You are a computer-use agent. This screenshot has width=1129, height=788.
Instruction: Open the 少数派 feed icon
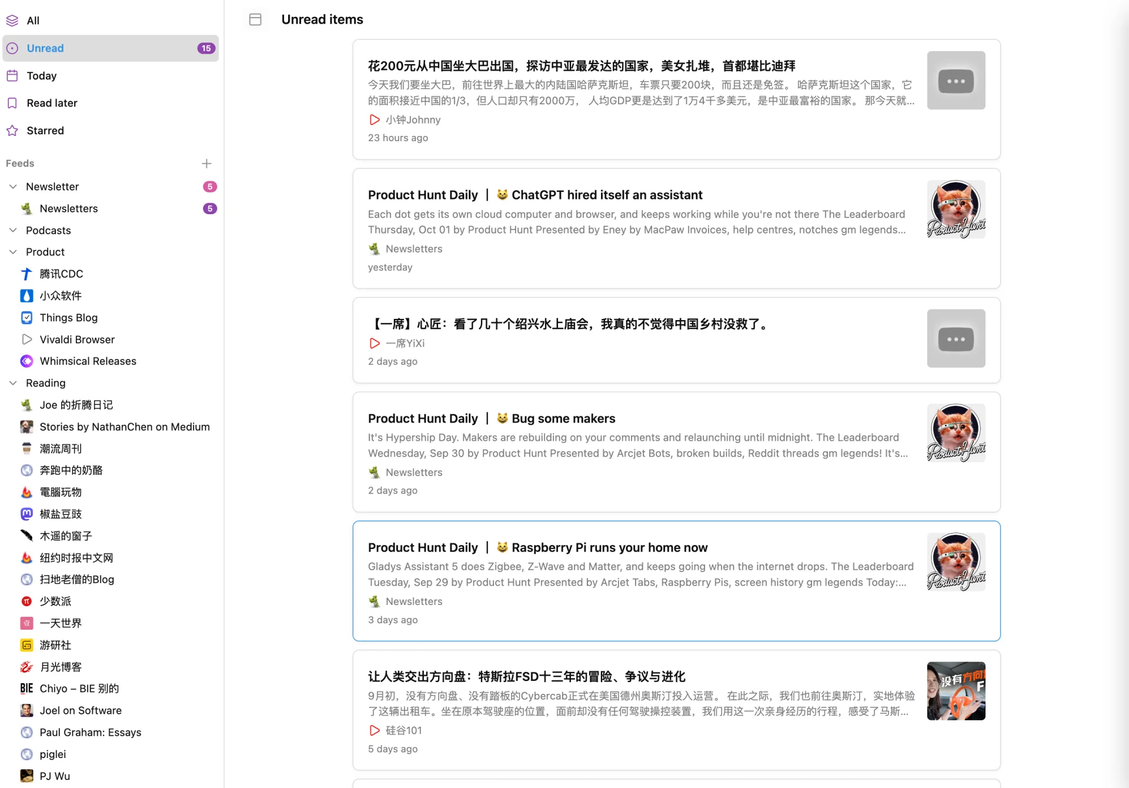point(26,601)
